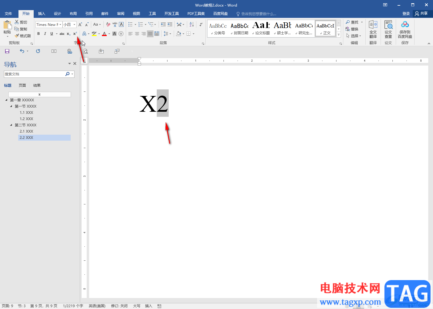
Task: Open the bullet list dropdown arrow
Action: point(135,24)
